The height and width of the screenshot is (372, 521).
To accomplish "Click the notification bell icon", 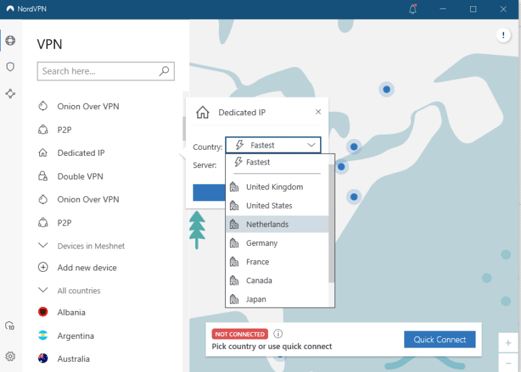I will (x=413, y=9).
